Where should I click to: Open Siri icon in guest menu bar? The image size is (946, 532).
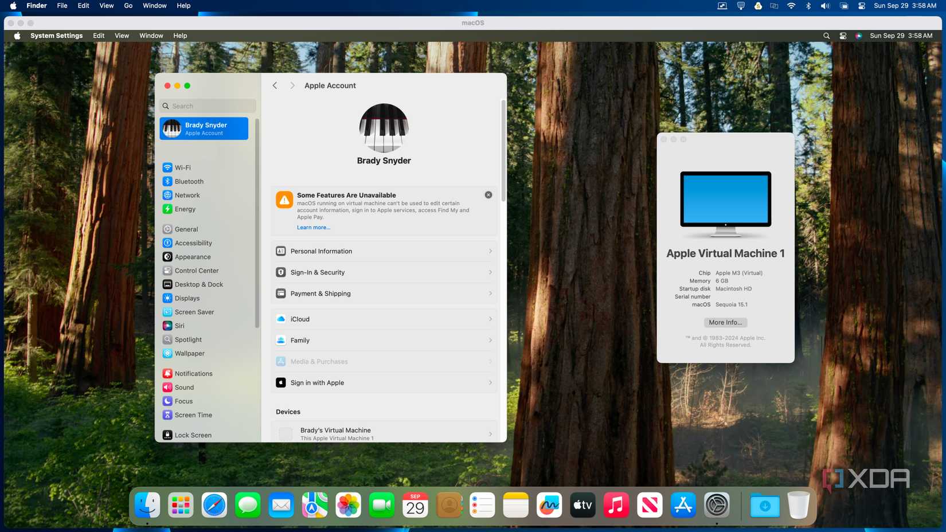pos(858,36)
